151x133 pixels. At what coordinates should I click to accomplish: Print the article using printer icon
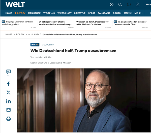click(x=9, y=119)
